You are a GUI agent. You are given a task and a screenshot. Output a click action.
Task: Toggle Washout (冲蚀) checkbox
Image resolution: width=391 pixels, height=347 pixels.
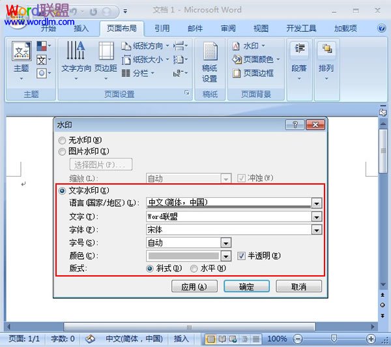point(255,178)
